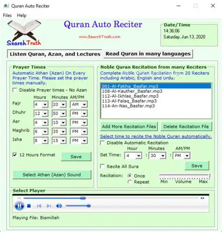This screenshot has width=222, height=232.
Task: Save the automatic recitation time
Action: (197, 166)
